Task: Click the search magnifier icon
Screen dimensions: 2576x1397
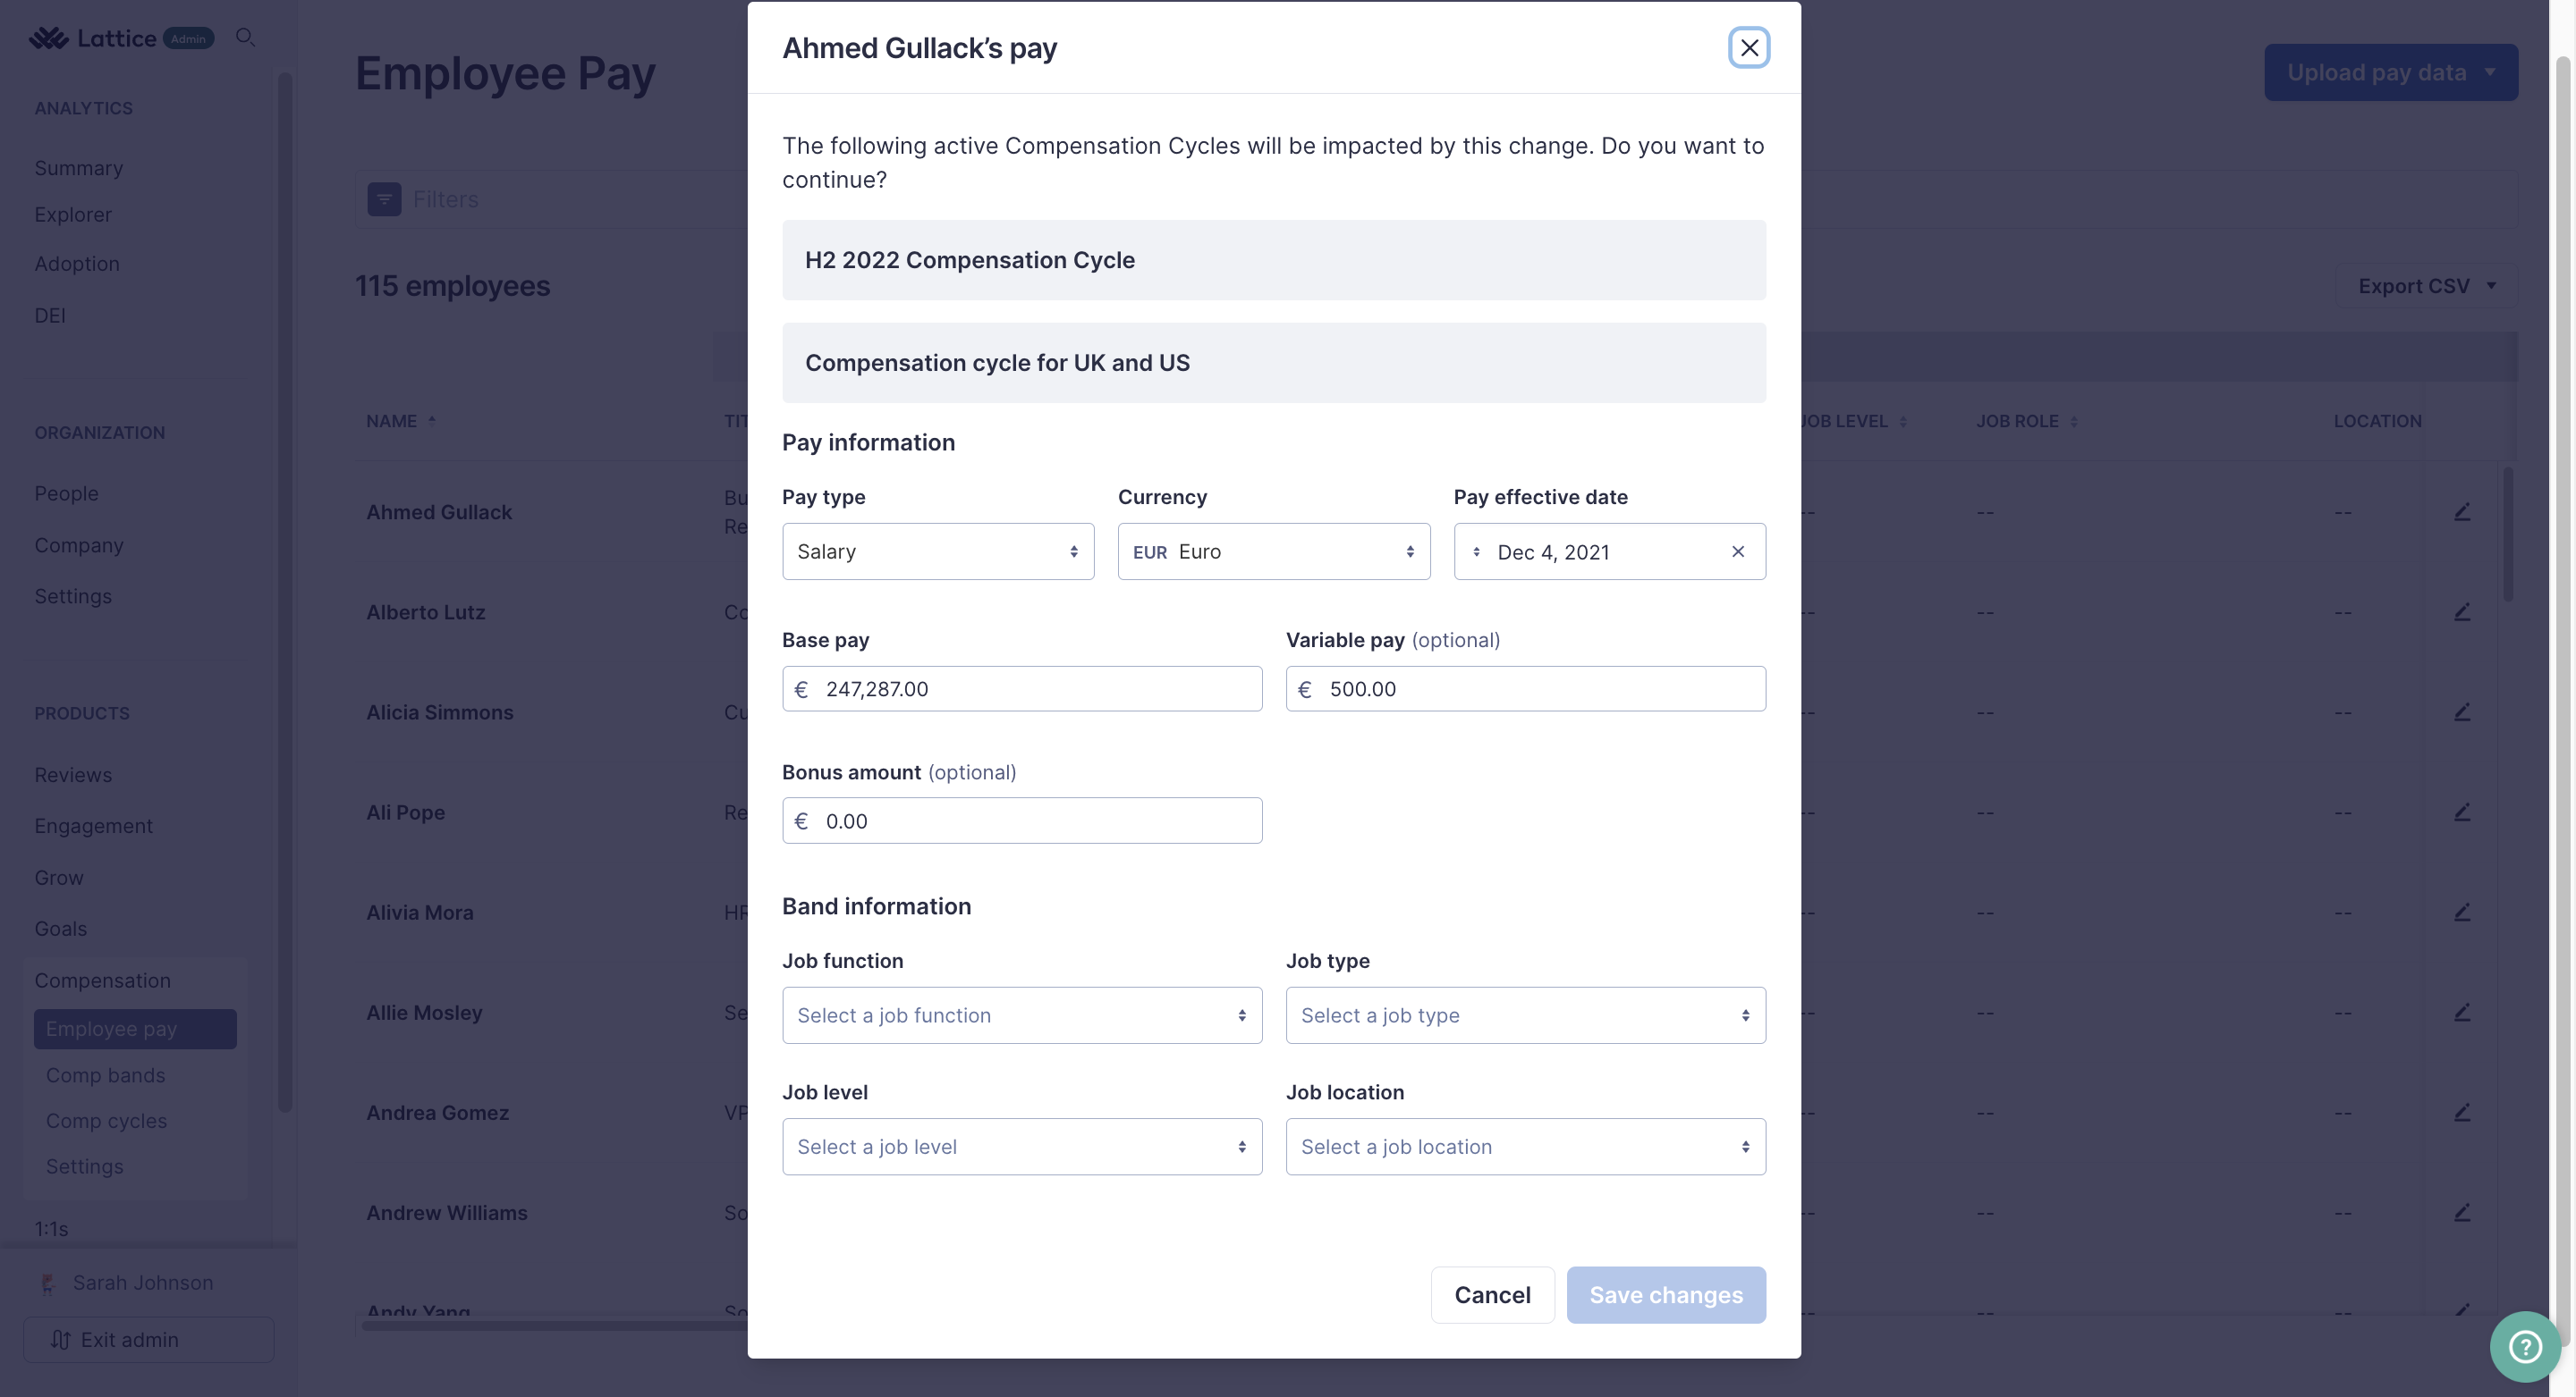Action: point(245,38)
